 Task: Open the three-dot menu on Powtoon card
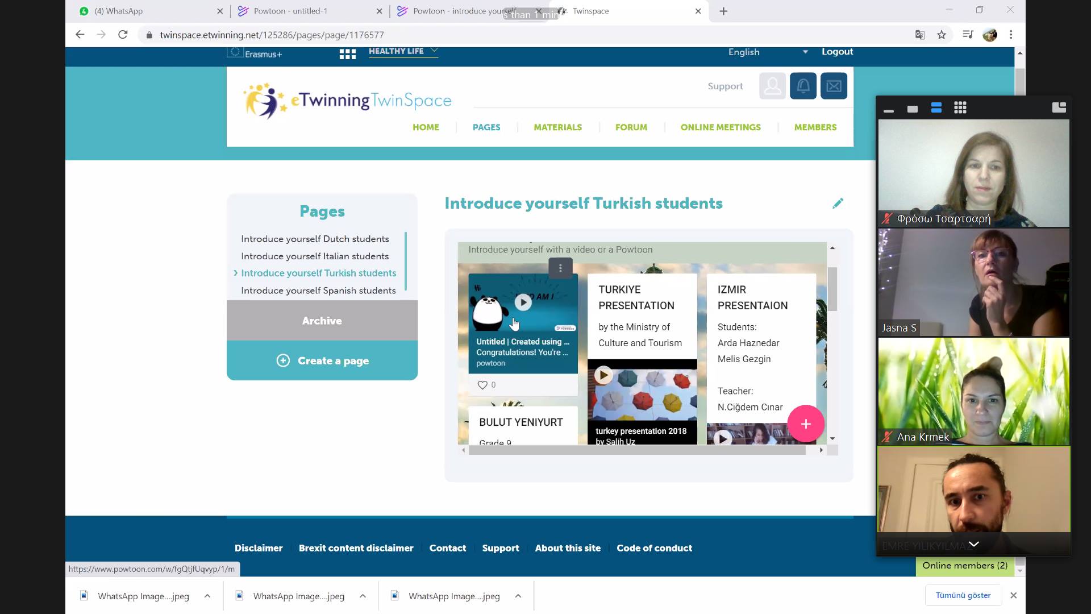[x=560, y=268]
